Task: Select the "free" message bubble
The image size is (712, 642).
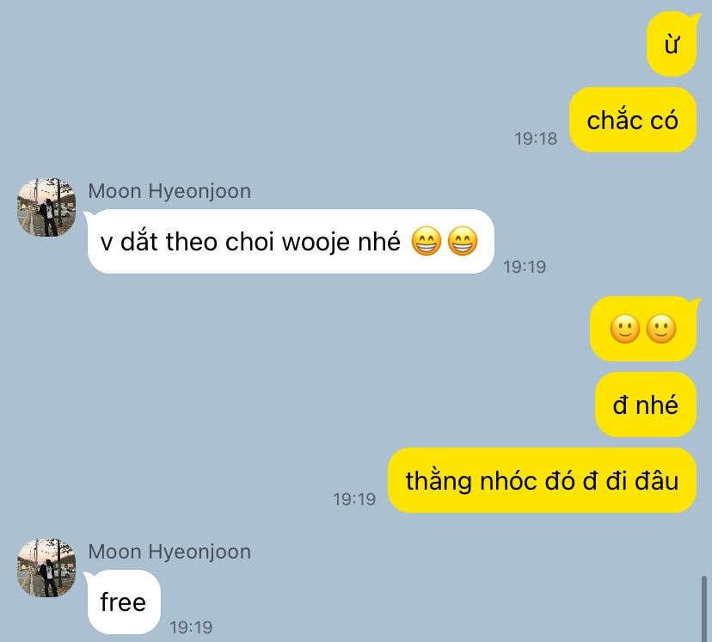Action: pos(124,602)
